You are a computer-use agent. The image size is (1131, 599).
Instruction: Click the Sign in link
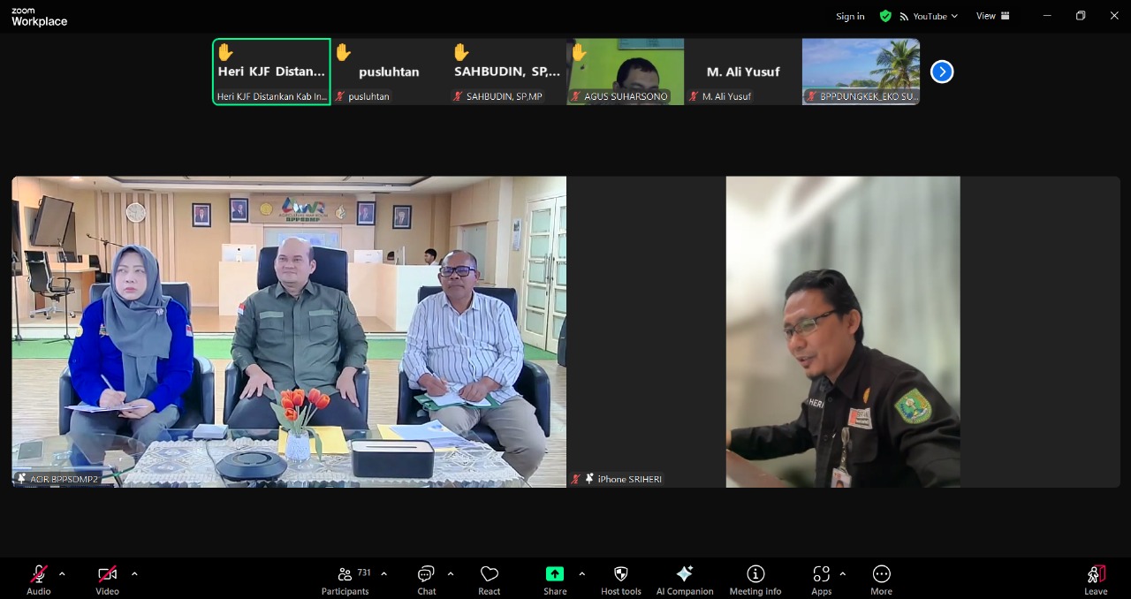point(849,16)
